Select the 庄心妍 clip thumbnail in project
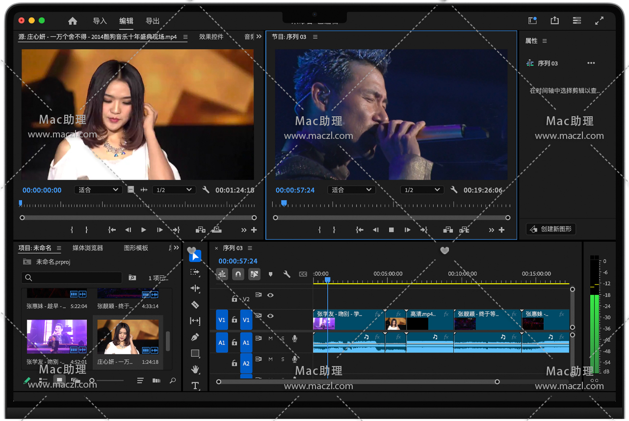This screenshot has height=421, width=629. 128,337
